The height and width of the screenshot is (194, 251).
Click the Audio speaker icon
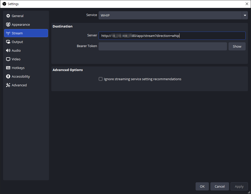pos(8,51)
